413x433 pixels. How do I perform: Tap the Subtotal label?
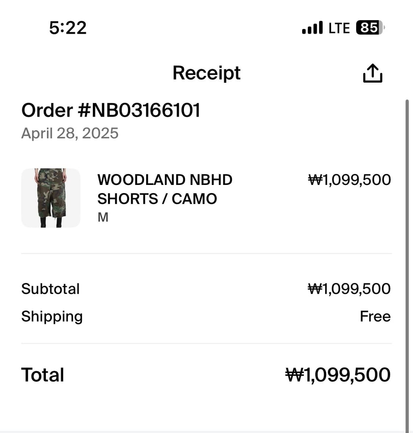50,289
